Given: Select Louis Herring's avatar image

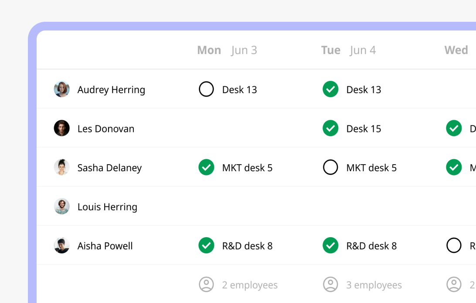Looking at the screenshot, I should tap(61, 206).
